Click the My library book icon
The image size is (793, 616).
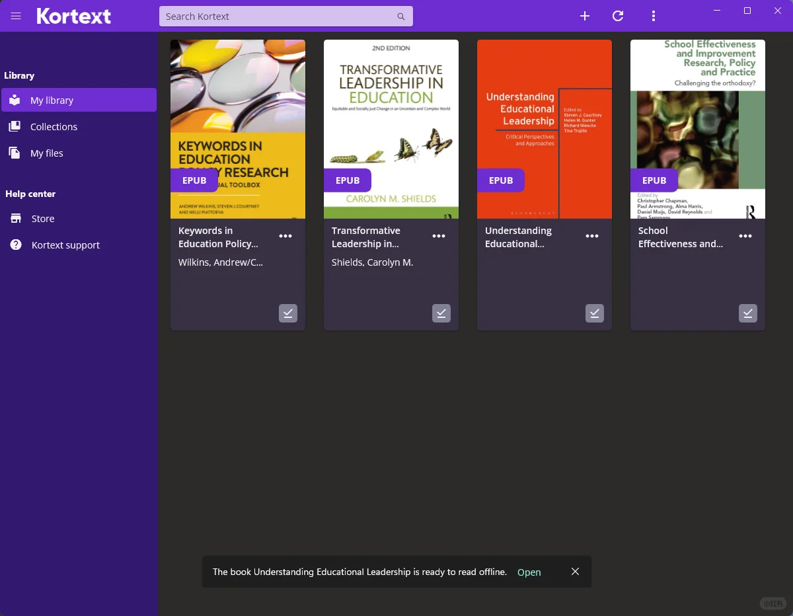pyautogui.click(x=15, y=100)
